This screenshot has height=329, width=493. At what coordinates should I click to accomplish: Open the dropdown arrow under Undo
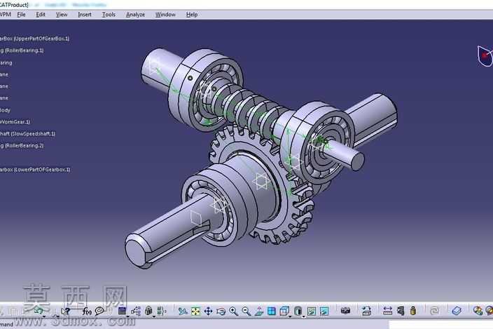pos(44,316)
